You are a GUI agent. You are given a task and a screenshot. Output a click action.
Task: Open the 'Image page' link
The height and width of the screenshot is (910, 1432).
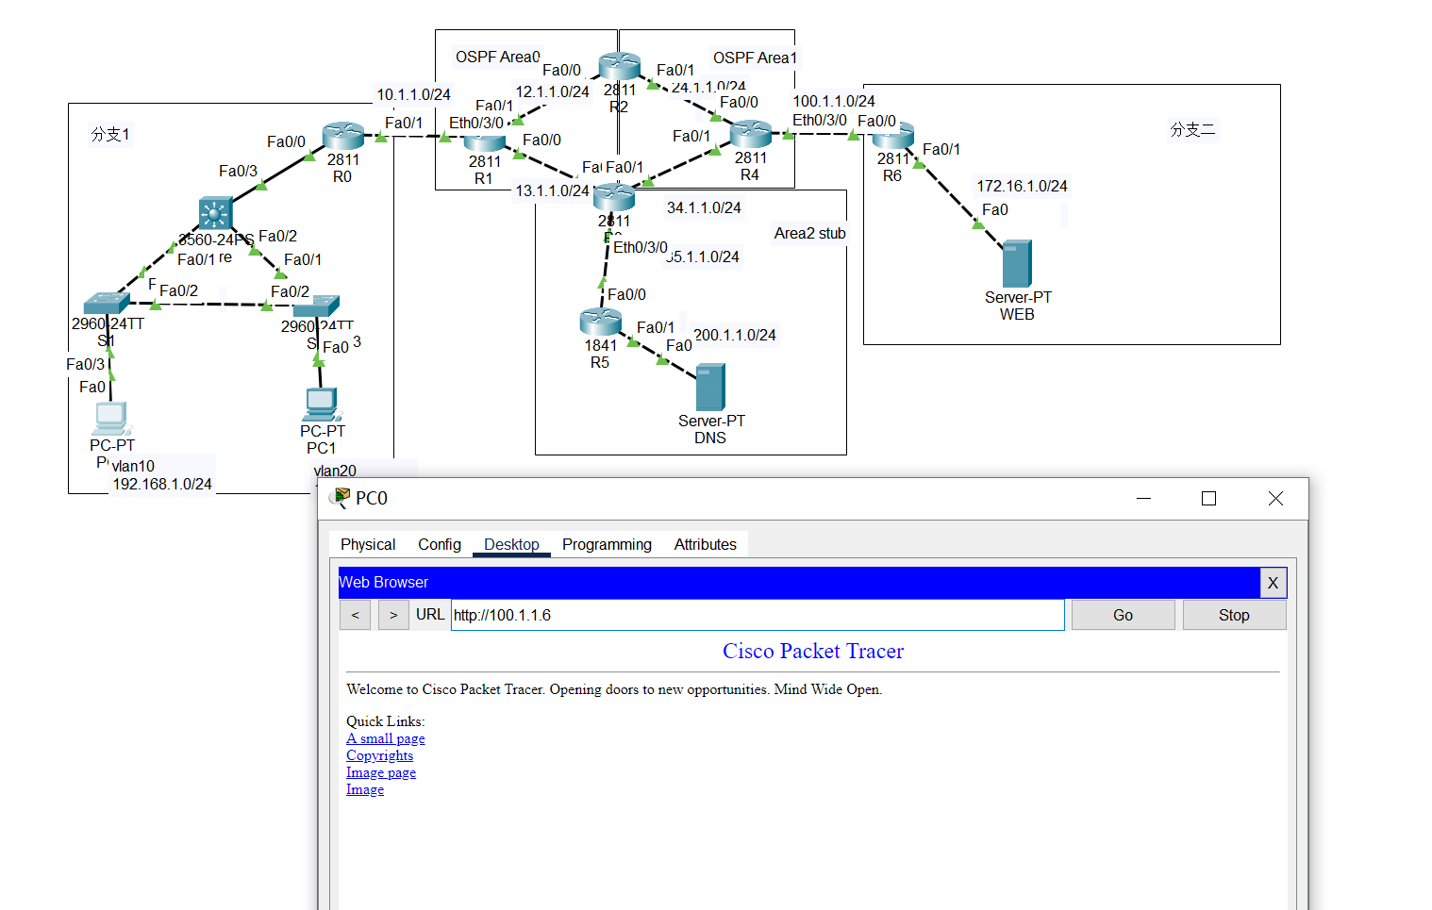tap(381, 772)
